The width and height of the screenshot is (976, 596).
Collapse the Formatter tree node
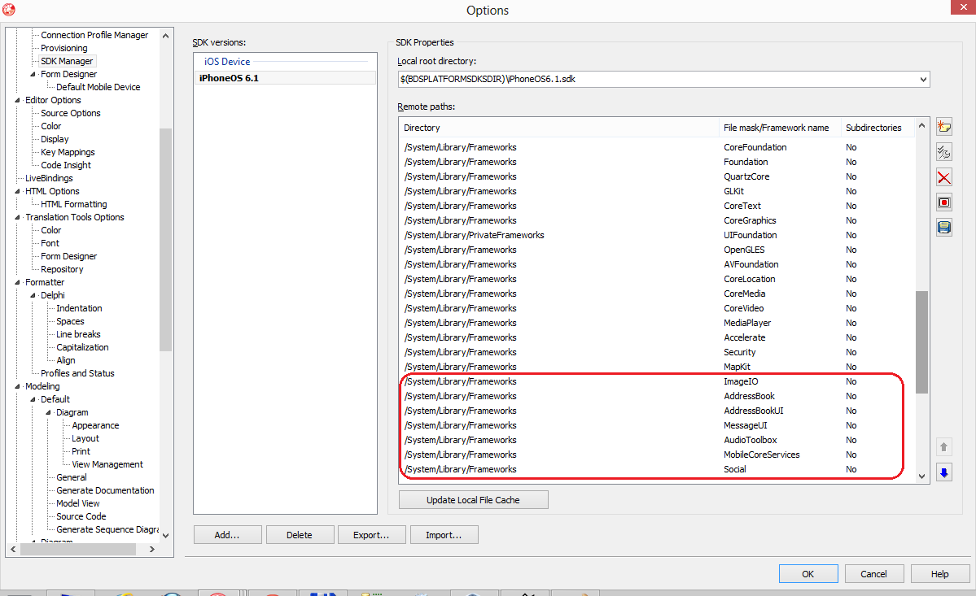tap(19, 283)
